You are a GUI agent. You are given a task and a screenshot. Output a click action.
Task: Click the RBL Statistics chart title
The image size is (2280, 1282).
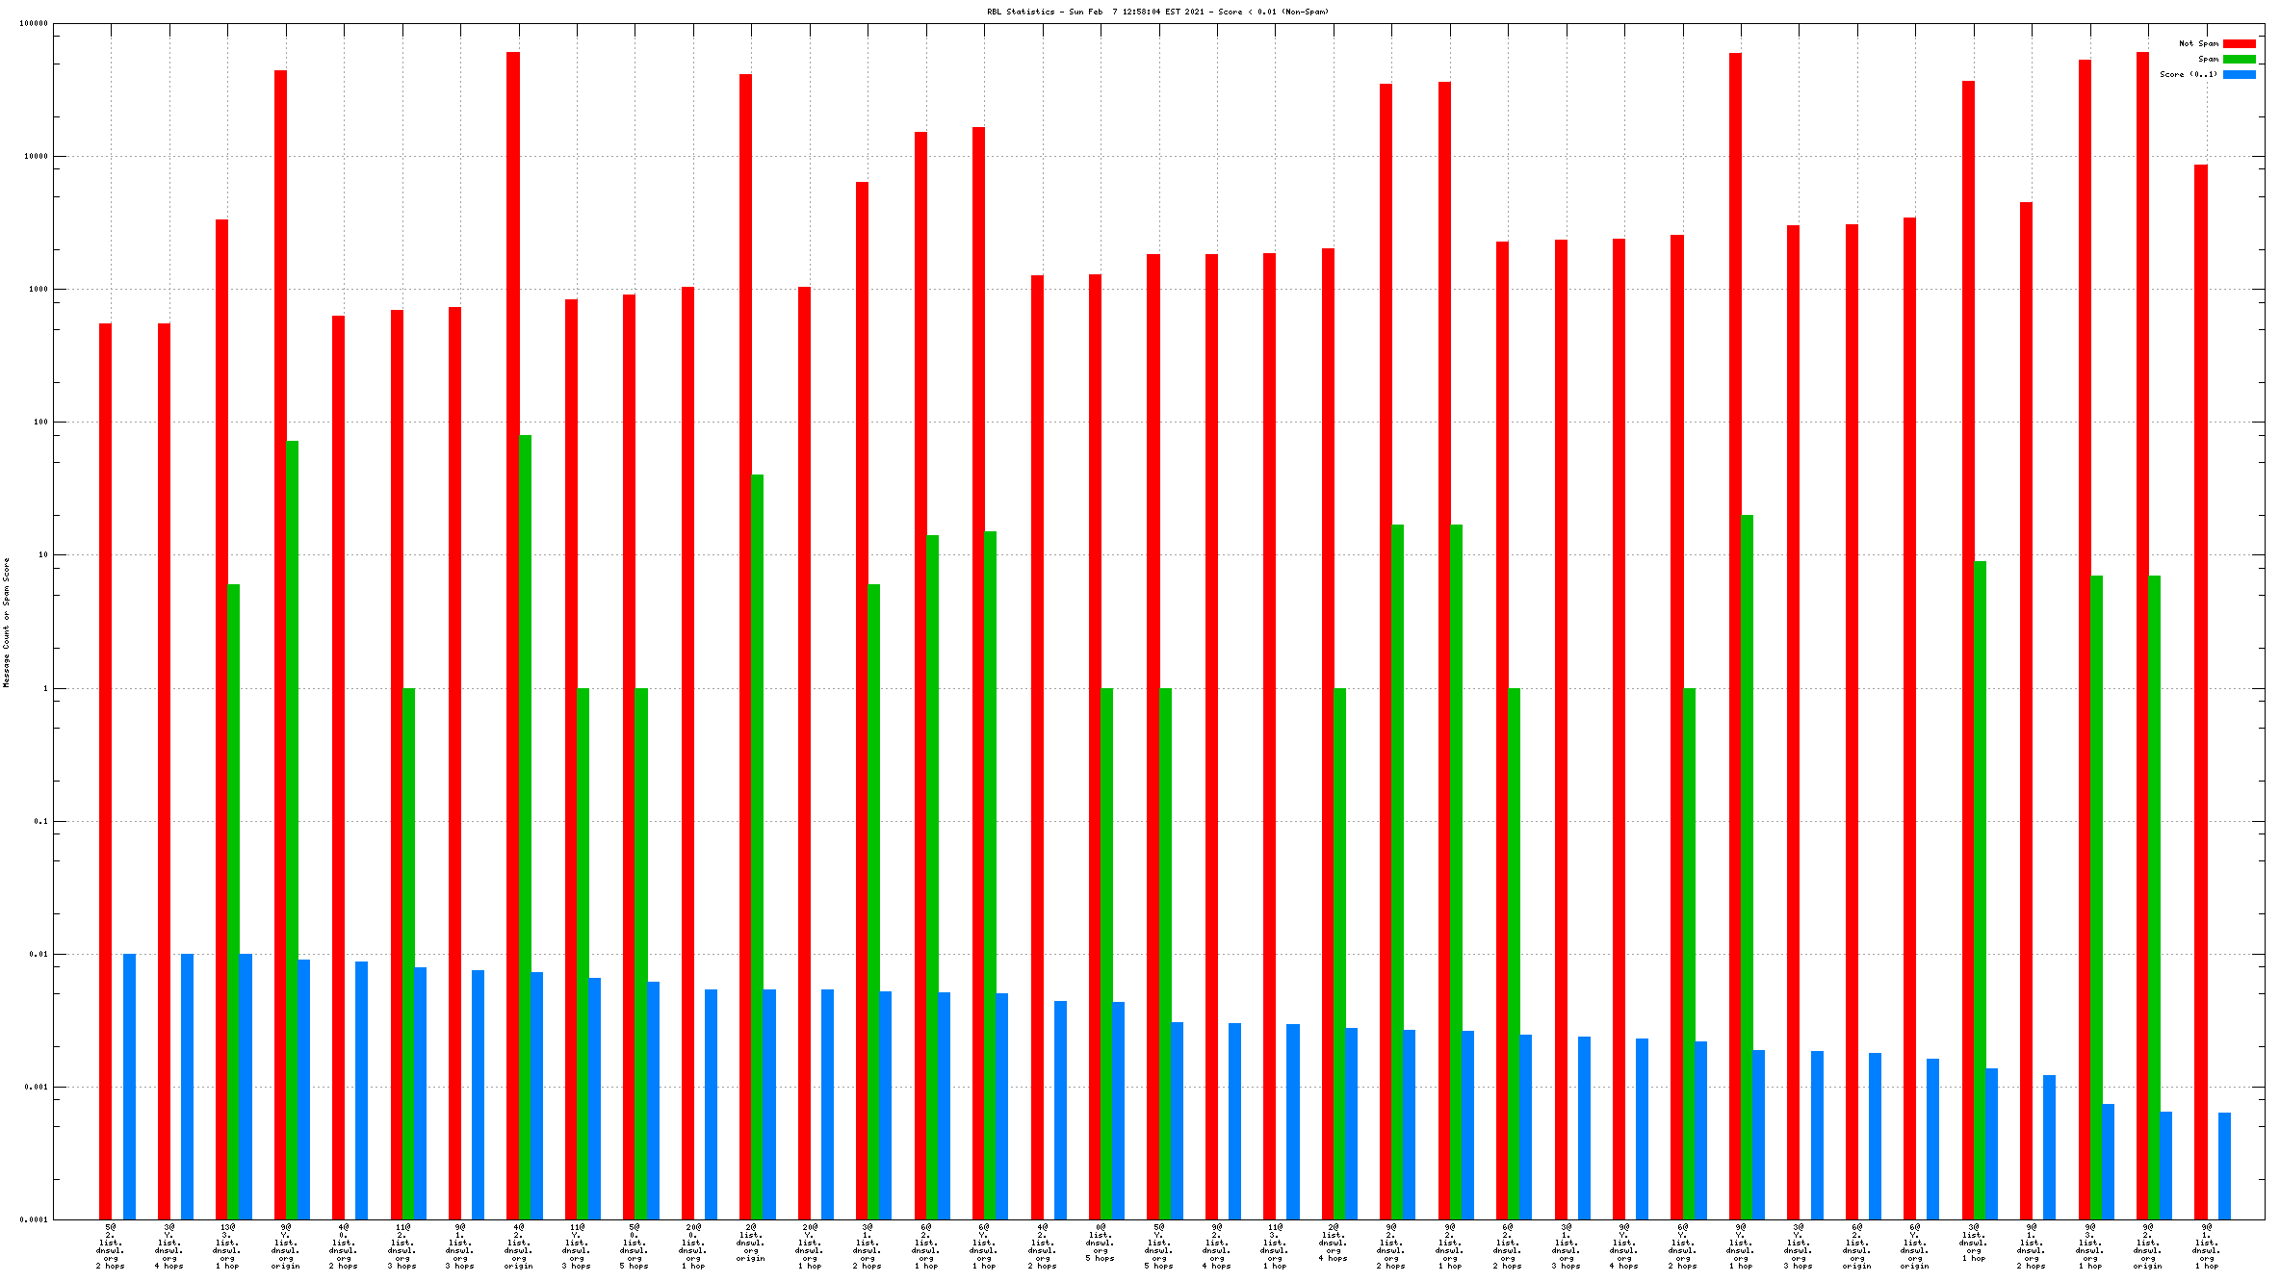point(1157,12)
